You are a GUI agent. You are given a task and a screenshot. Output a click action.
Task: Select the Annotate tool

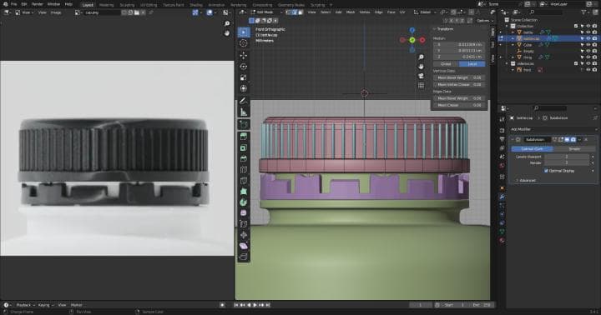pos(244,101)
